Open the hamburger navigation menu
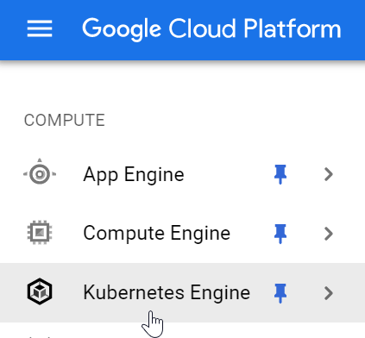The image size is (365, 338). 40,28
